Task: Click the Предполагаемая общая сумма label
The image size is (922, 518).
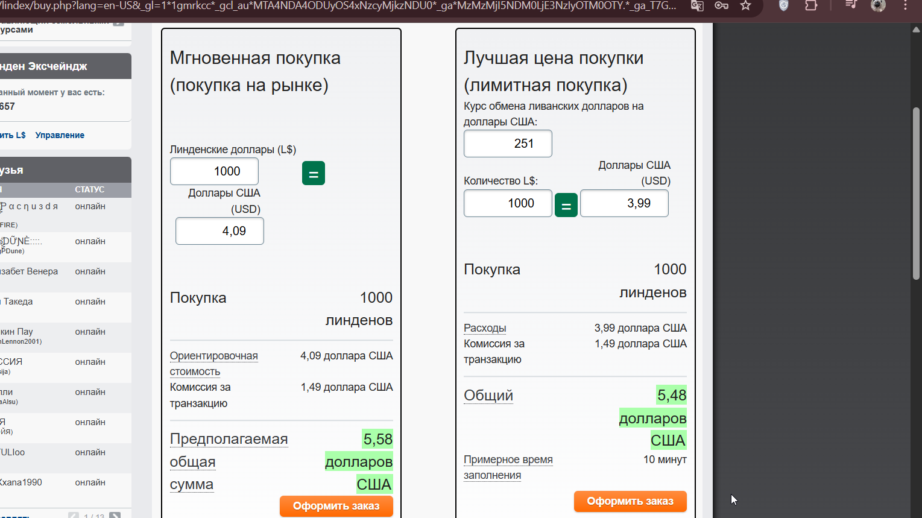Action: point(229,461)
